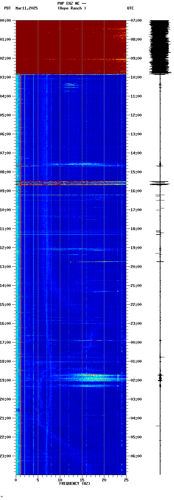Click the UTC-side '23:00' time label

pos(136,324)
